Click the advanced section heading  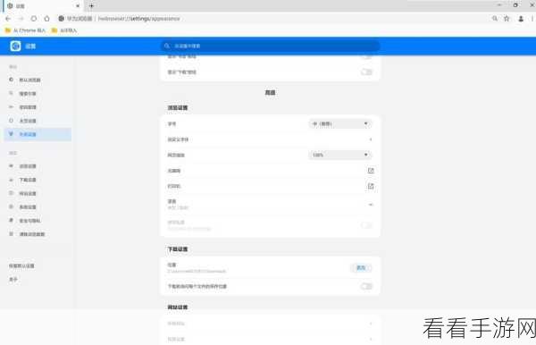point(270,93)
